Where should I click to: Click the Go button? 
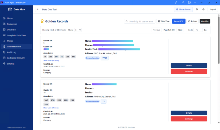pyautogui.click(x=205, y=30)
